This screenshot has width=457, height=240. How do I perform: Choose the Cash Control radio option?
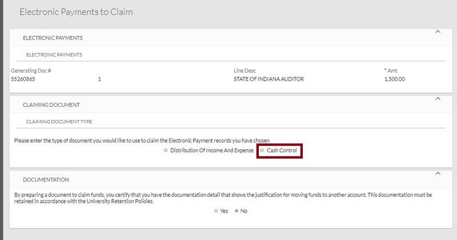262,150
